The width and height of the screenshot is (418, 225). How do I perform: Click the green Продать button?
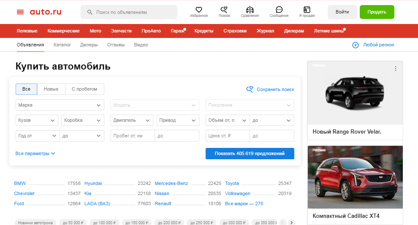[x=377, y=12]
